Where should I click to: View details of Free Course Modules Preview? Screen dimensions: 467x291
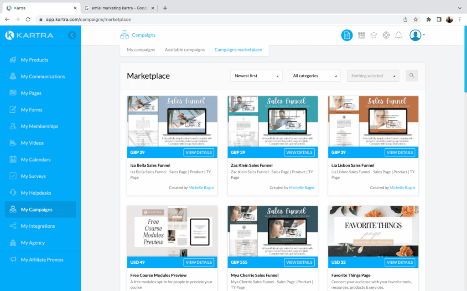(199, 262)
